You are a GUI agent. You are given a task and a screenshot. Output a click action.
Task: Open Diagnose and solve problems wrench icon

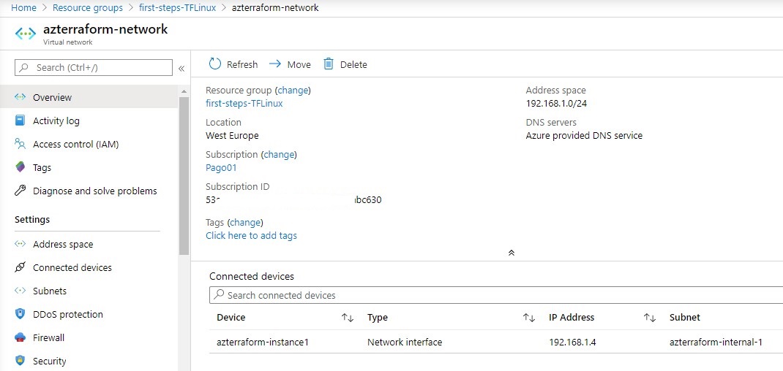coord(20,191)
